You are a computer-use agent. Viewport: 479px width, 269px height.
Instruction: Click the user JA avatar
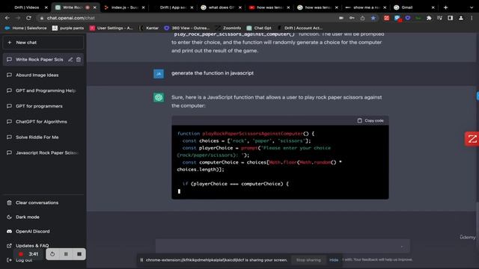pyautogui.click(x=159, y=73)
